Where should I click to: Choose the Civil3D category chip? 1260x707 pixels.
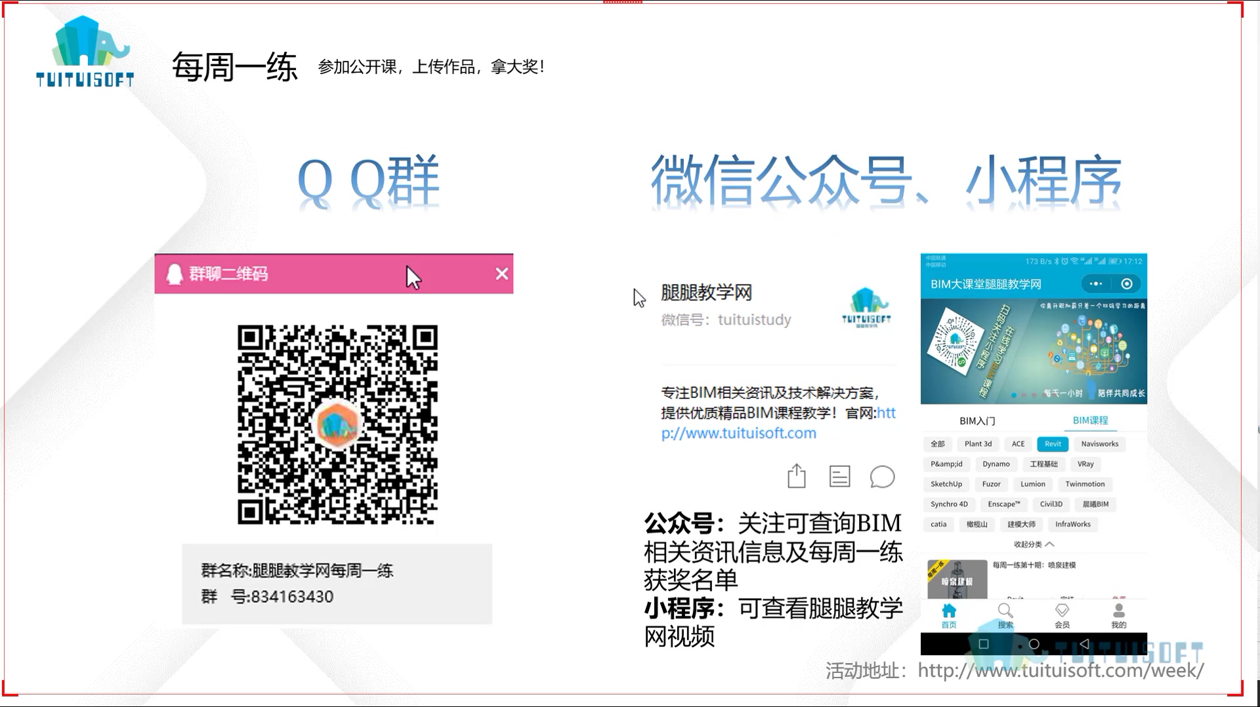tap(1051, 504)
